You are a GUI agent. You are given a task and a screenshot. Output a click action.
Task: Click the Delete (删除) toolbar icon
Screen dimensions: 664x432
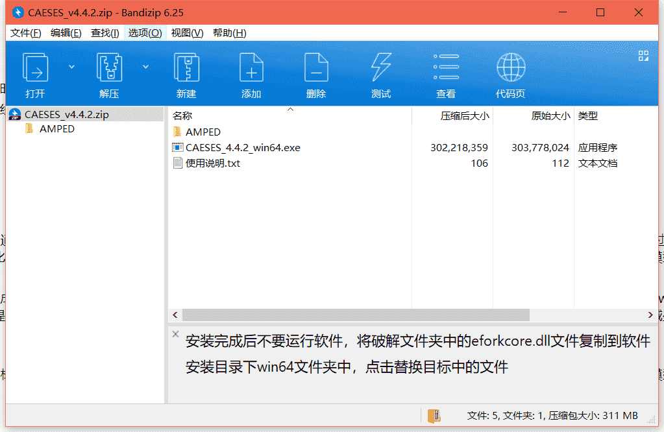(x=316, y=67)
